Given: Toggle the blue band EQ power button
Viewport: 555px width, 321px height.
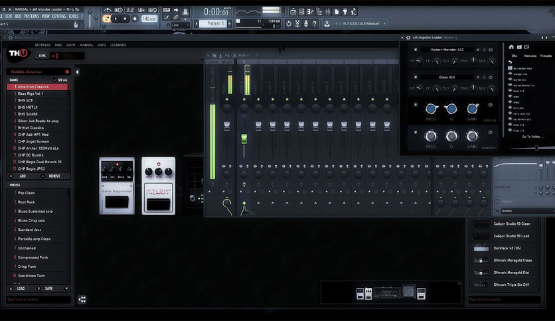Looking at the screenshot, I should [x=490, y=105].
